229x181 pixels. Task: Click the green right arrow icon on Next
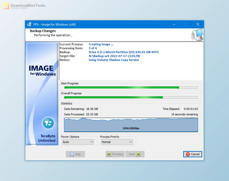click(138, 154)
